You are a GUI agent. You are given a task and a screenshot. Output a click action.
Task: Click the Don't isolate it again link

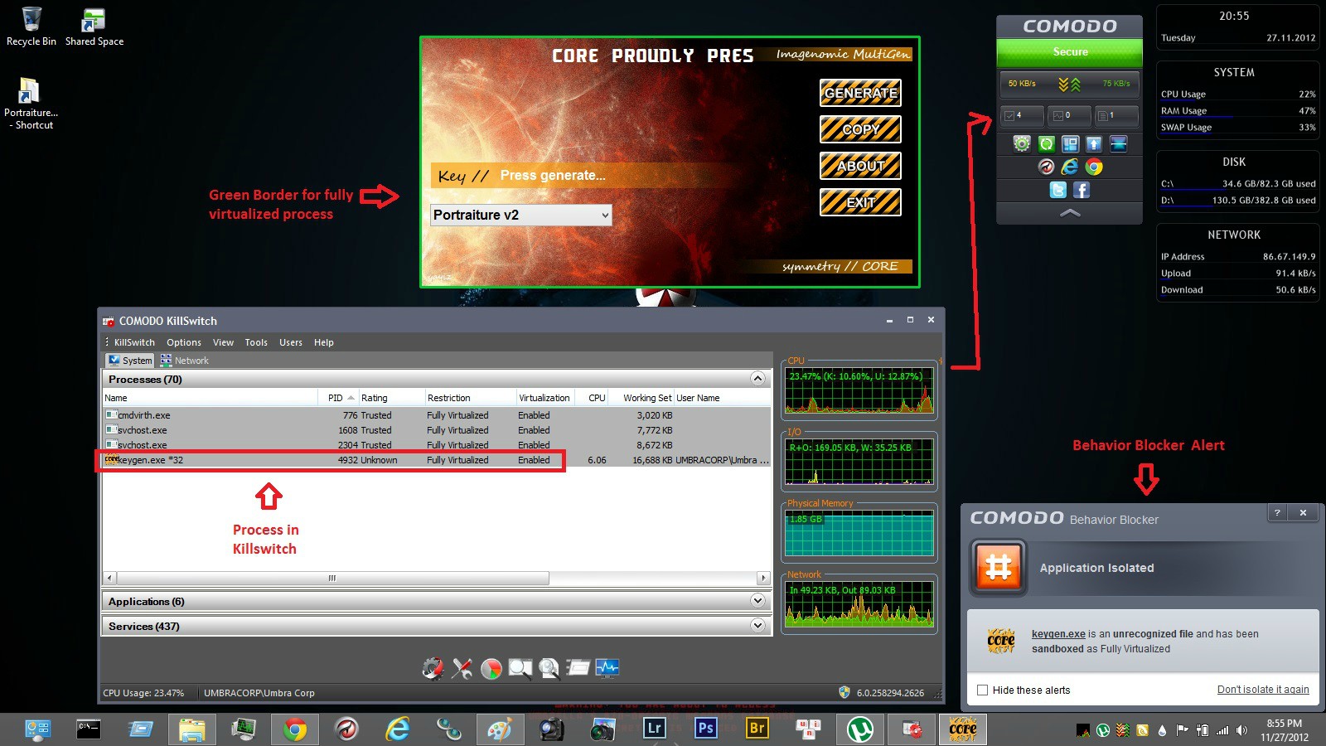1263,690
